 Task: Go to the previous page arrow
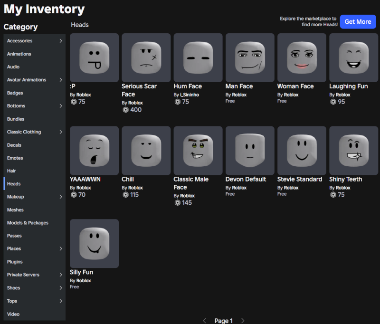pos(204,321)
